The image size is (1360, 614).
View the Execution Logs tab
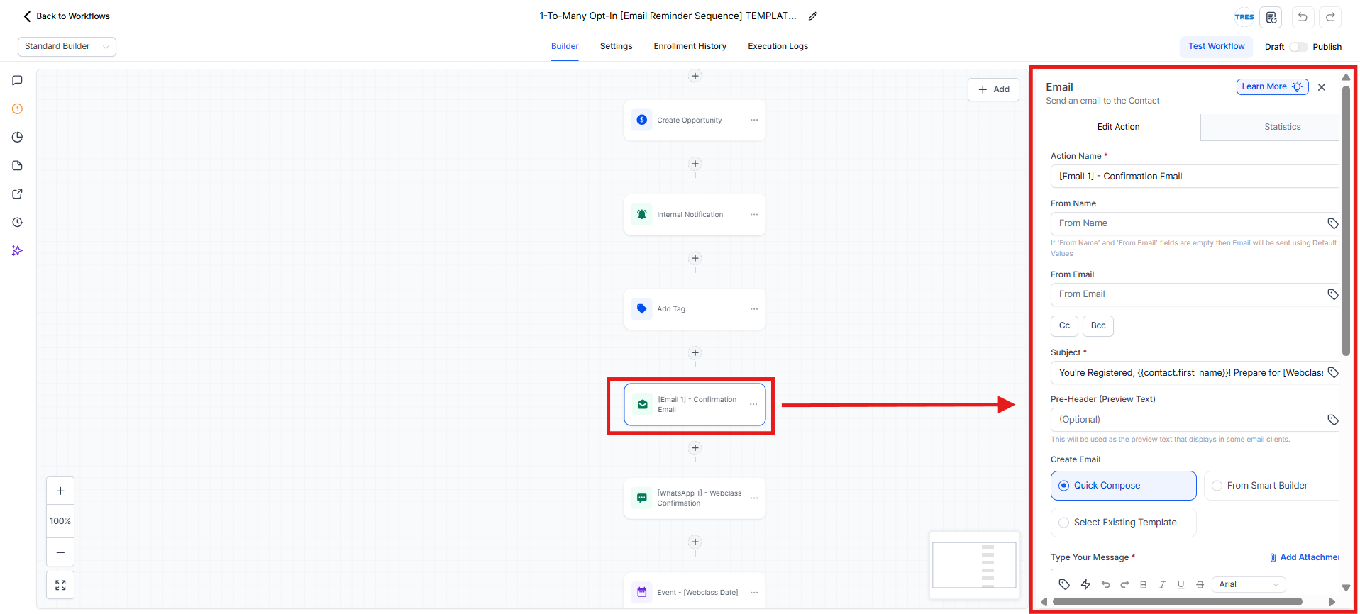point(778,47)
